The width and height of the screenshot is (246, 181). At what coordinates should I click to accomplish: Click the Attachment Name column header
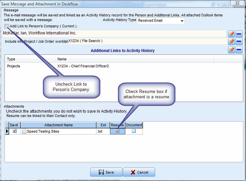click(58, 125)
